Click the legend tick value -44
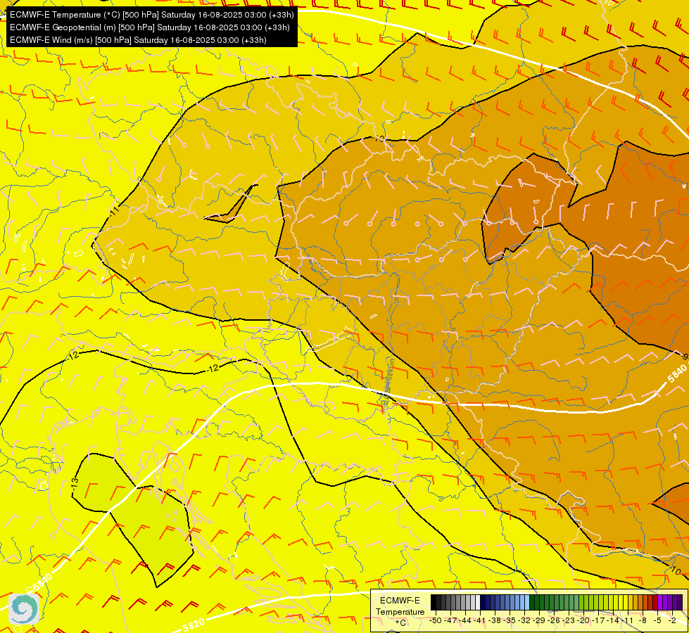689x633 pixels. (465, 621)
